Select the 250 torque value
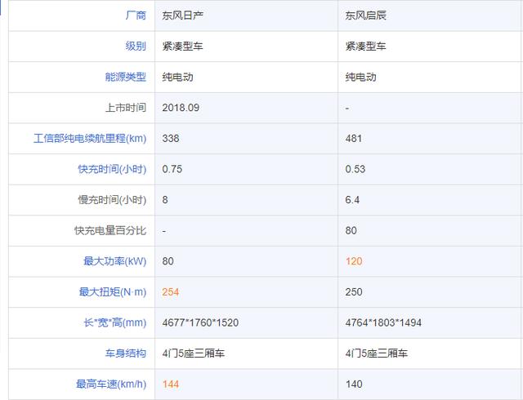Screen dimensions: 523x400 [354, 292]
